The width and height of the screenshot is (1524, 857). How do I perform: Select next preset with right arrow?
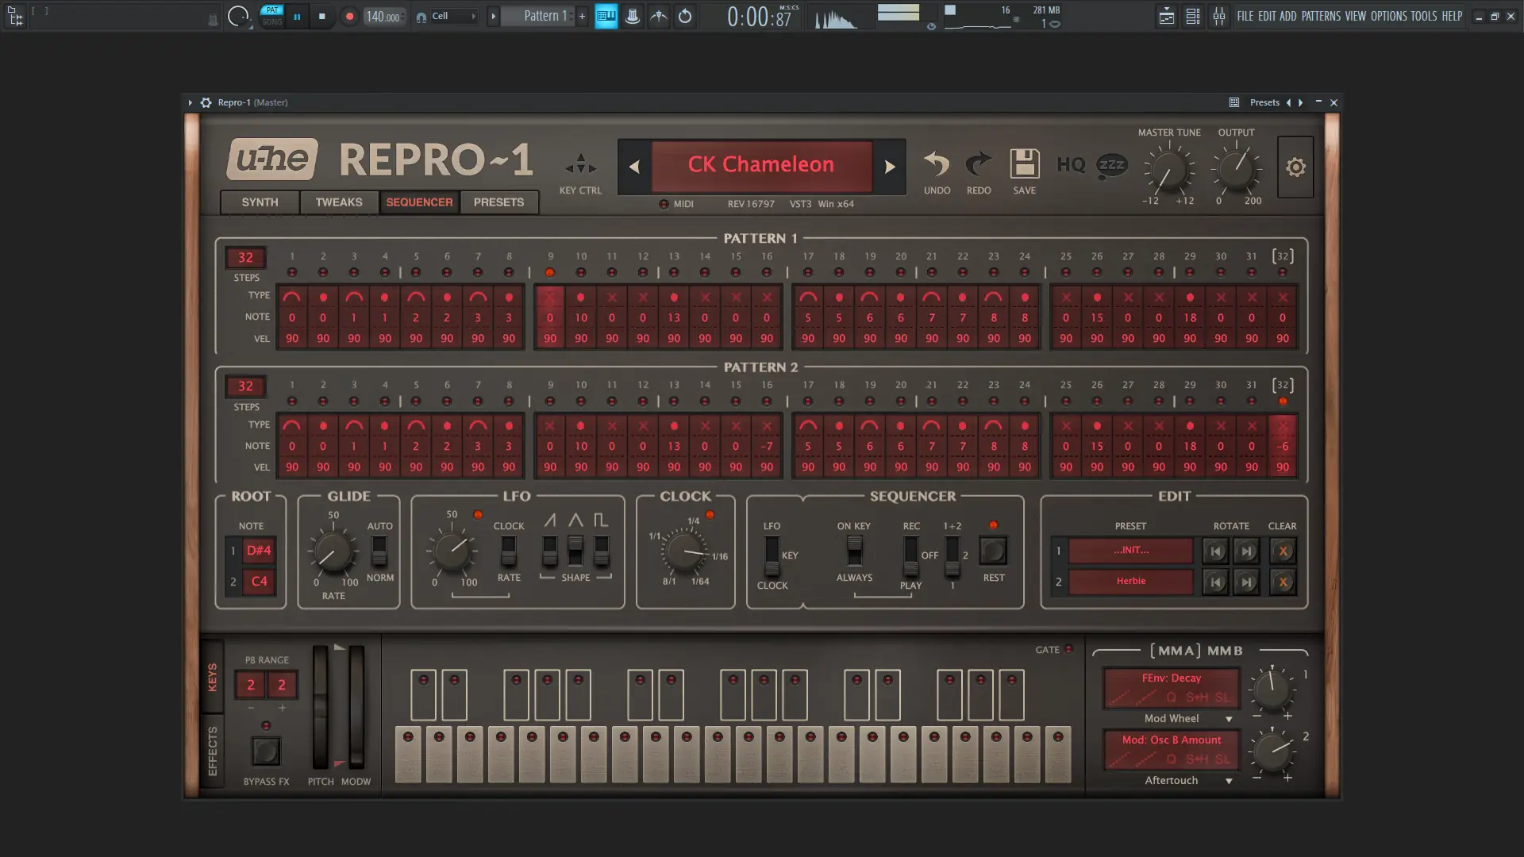click(890, 167)
